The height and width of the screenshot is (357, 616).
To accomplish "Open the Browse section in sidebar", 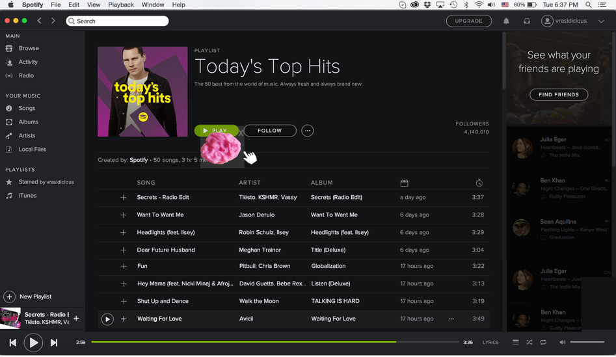I will click(x=29, y=48).
